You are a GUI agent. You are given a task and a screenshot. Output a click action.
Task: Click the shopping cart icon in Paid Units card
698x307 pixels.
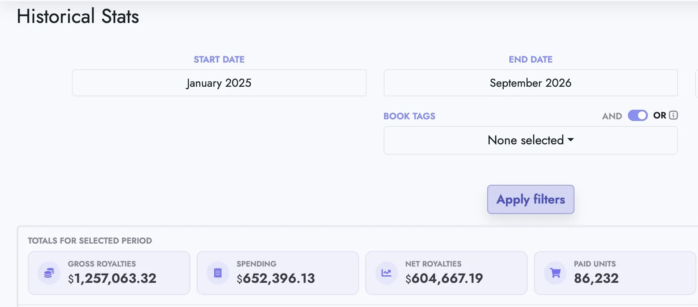555,273
